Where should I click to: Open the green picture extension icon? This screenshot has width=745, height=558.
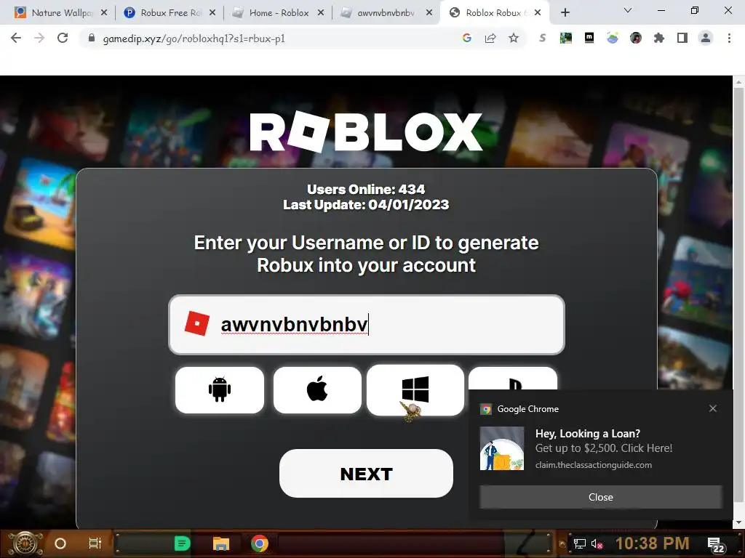(x=565, y=38)
